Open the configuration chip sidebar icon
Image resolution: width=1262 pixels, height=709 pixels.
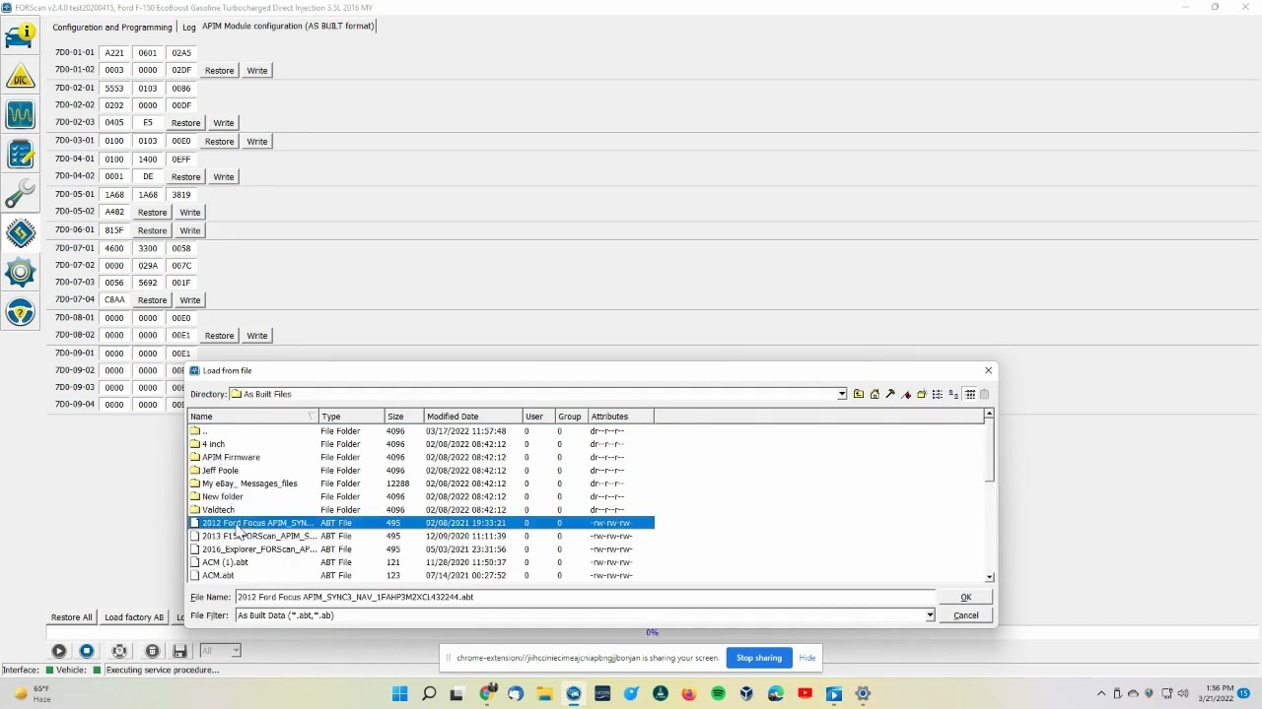pyautogui.click(x=20, y=233)
